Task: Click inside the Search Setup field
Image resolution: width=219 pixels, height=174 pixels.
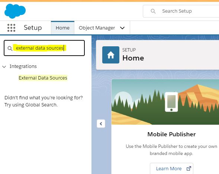Action: pos(181,11)
